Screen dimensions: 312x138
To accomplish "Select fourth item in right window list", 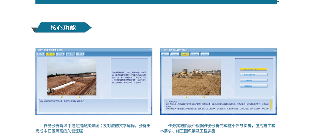I will [254, 86].
